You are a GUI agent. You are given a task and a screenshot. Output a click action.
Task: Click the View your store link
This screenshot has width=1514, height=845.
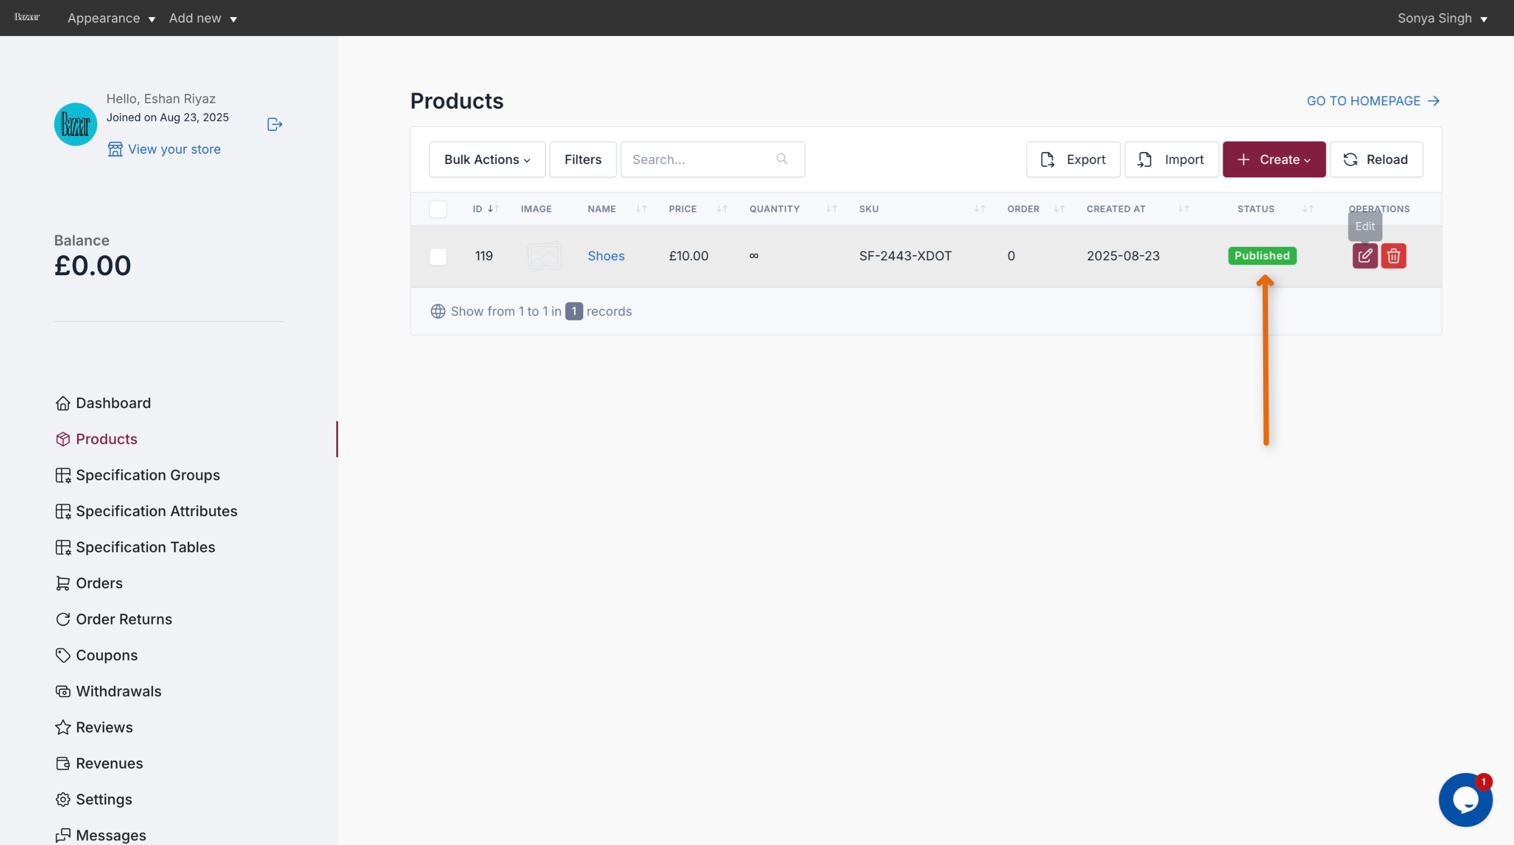165,149
